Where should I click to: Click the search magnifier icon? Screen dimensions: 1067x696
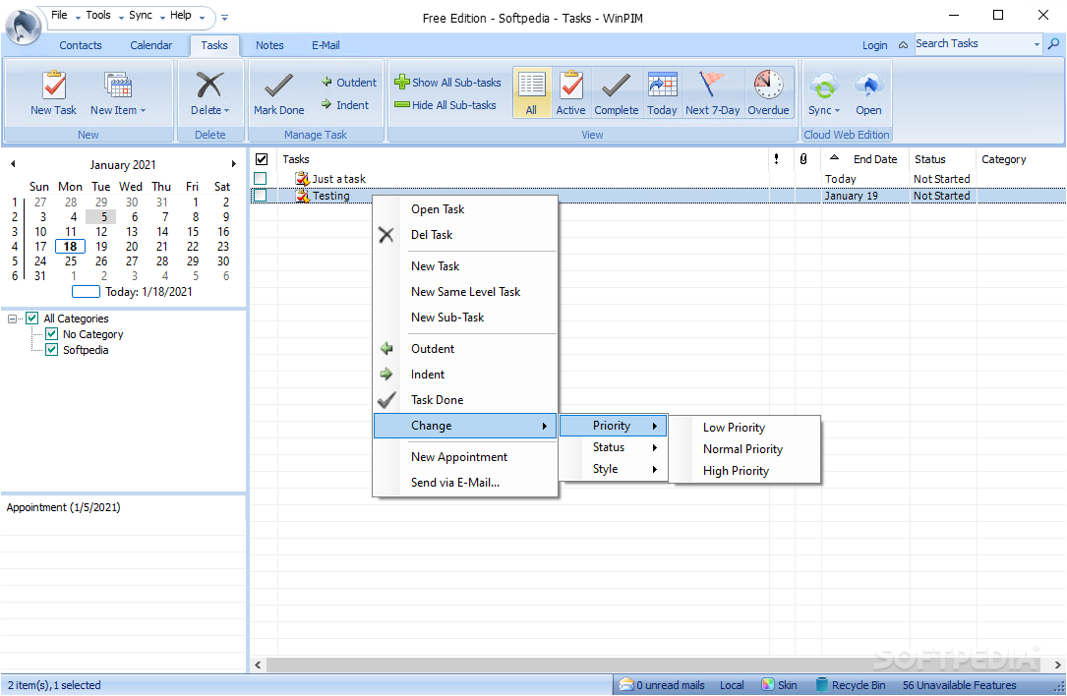click(1053, 43)
